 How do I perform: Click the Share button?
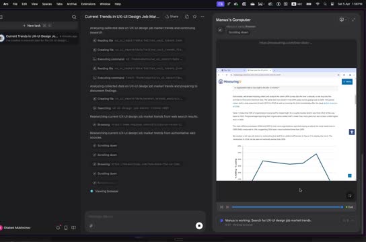[x=172, y=17]
